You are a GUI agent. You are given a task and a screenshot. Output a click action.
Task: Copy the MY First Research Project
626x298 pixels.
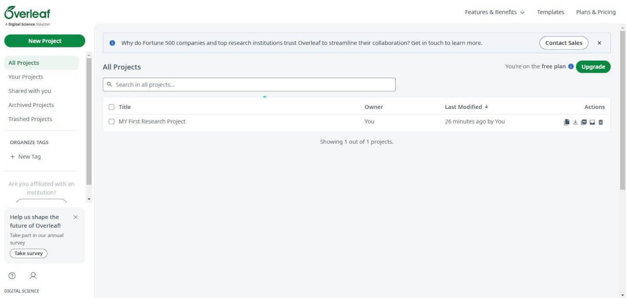[567, 122]
